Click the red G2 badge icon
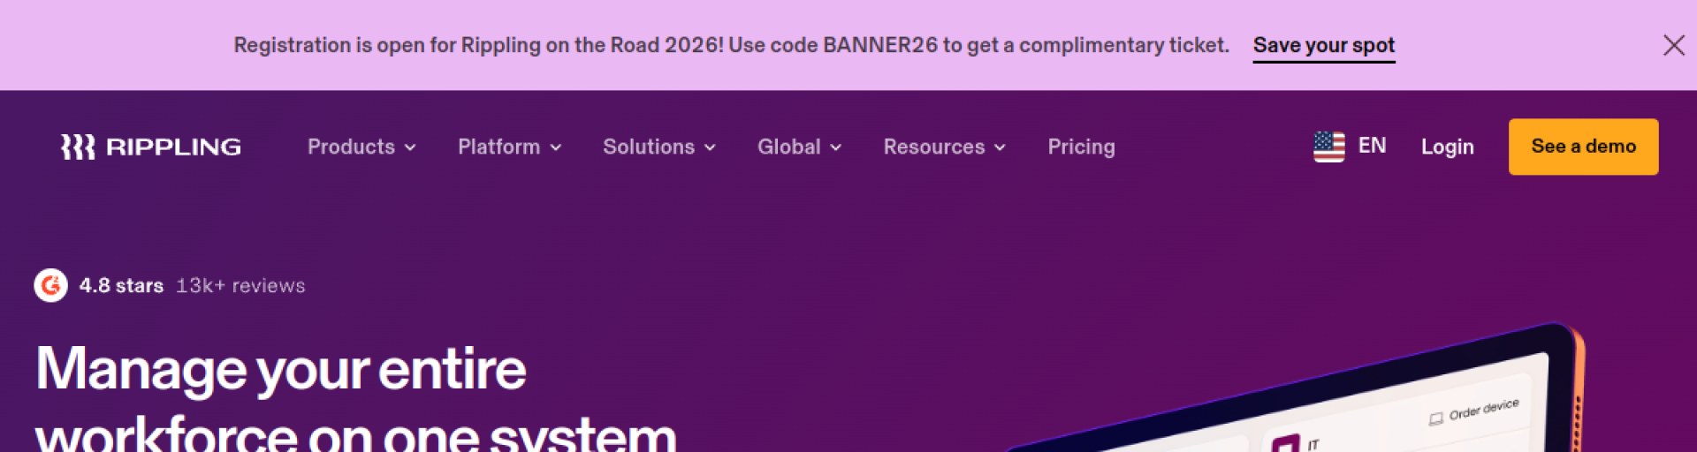This screenshot has height=452, width=1697. [x=51, y=285]
